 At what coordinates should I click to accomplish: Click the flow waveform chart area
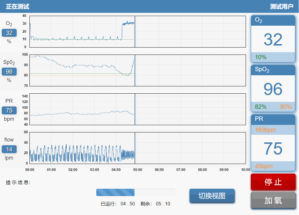[x=137, y=148]
